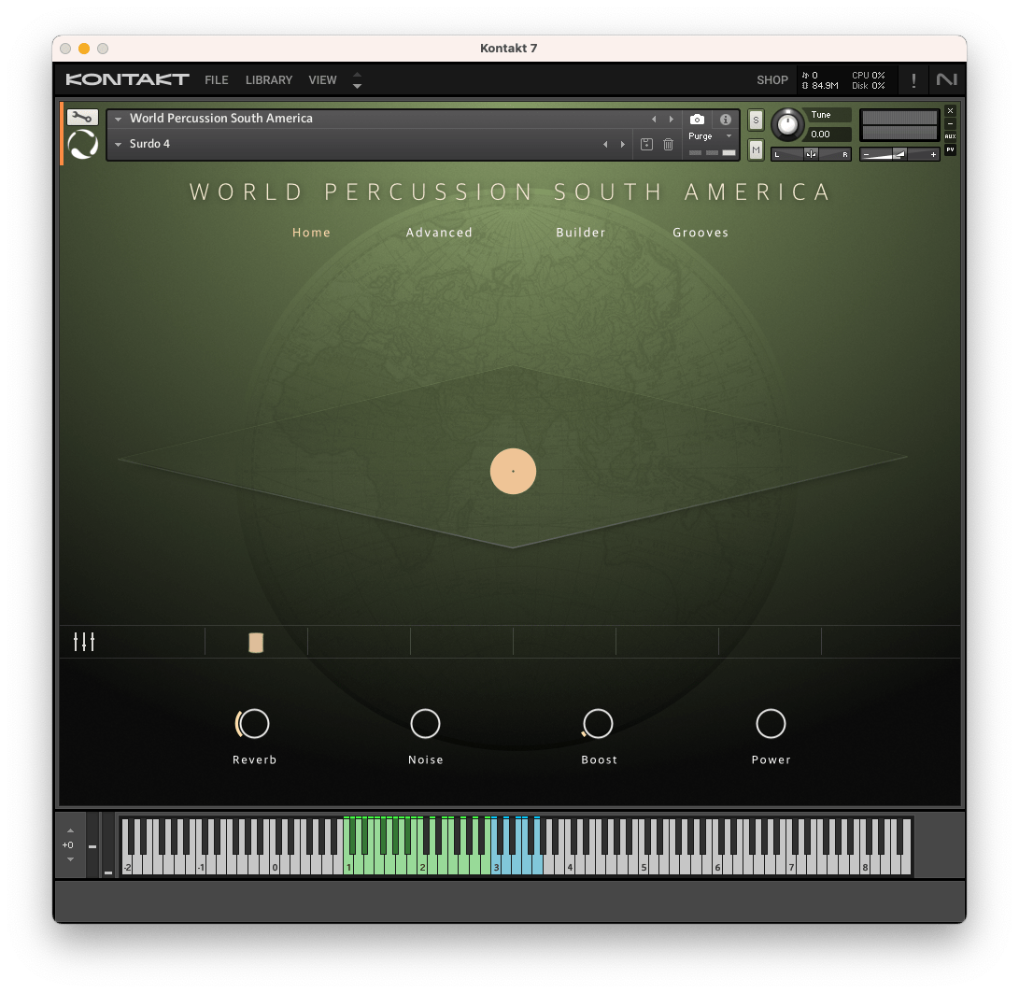Remove the instrument with the X icon
1019x993 pixels.
pyautogui.click(x=950, y=111)
